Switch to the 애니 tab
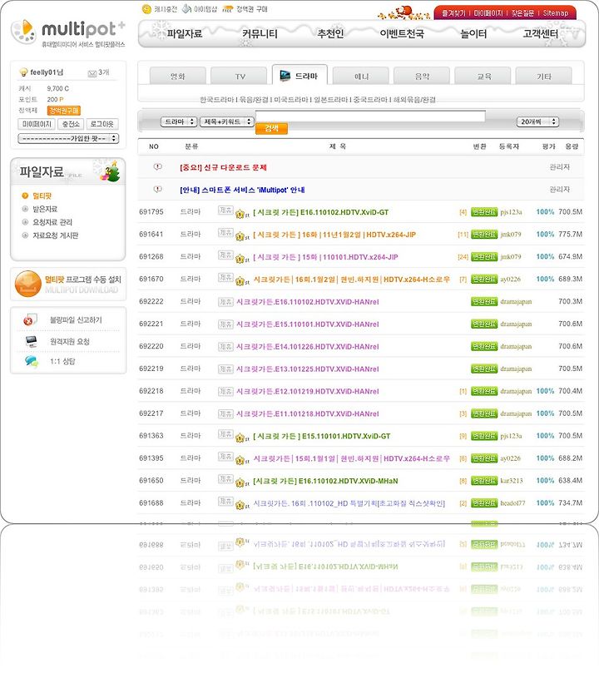The width and height of the screenshot is (599, 678). pos(361,76)
